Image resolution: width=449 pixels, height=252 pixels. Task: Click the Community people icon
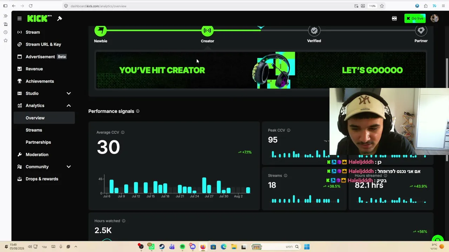(20, 167)
